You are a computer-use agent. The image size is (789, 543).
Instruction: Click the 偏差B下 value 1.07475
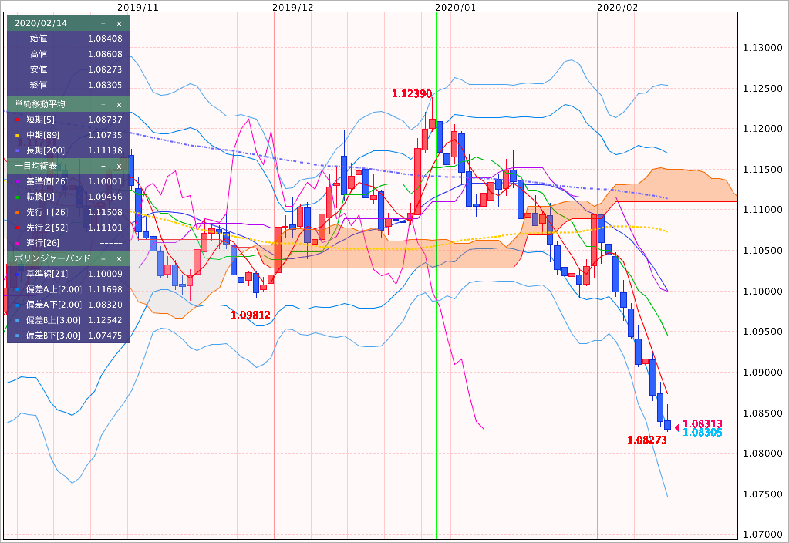105,336
